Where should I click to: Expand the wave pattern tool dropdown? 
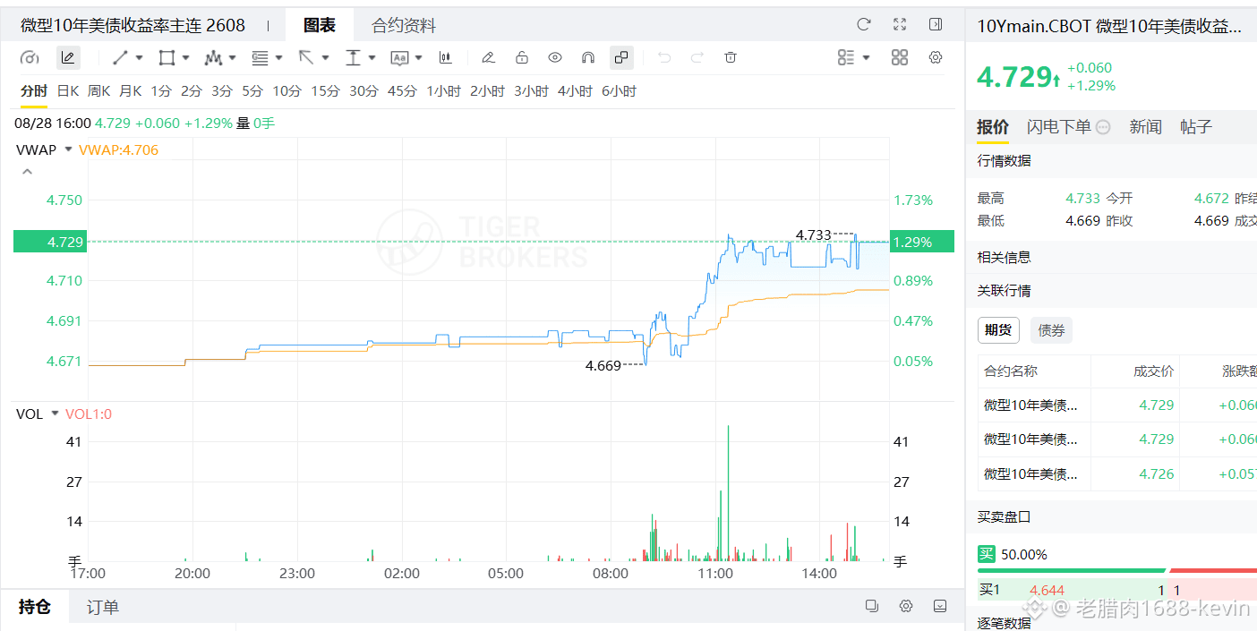(x=233, y=58)
